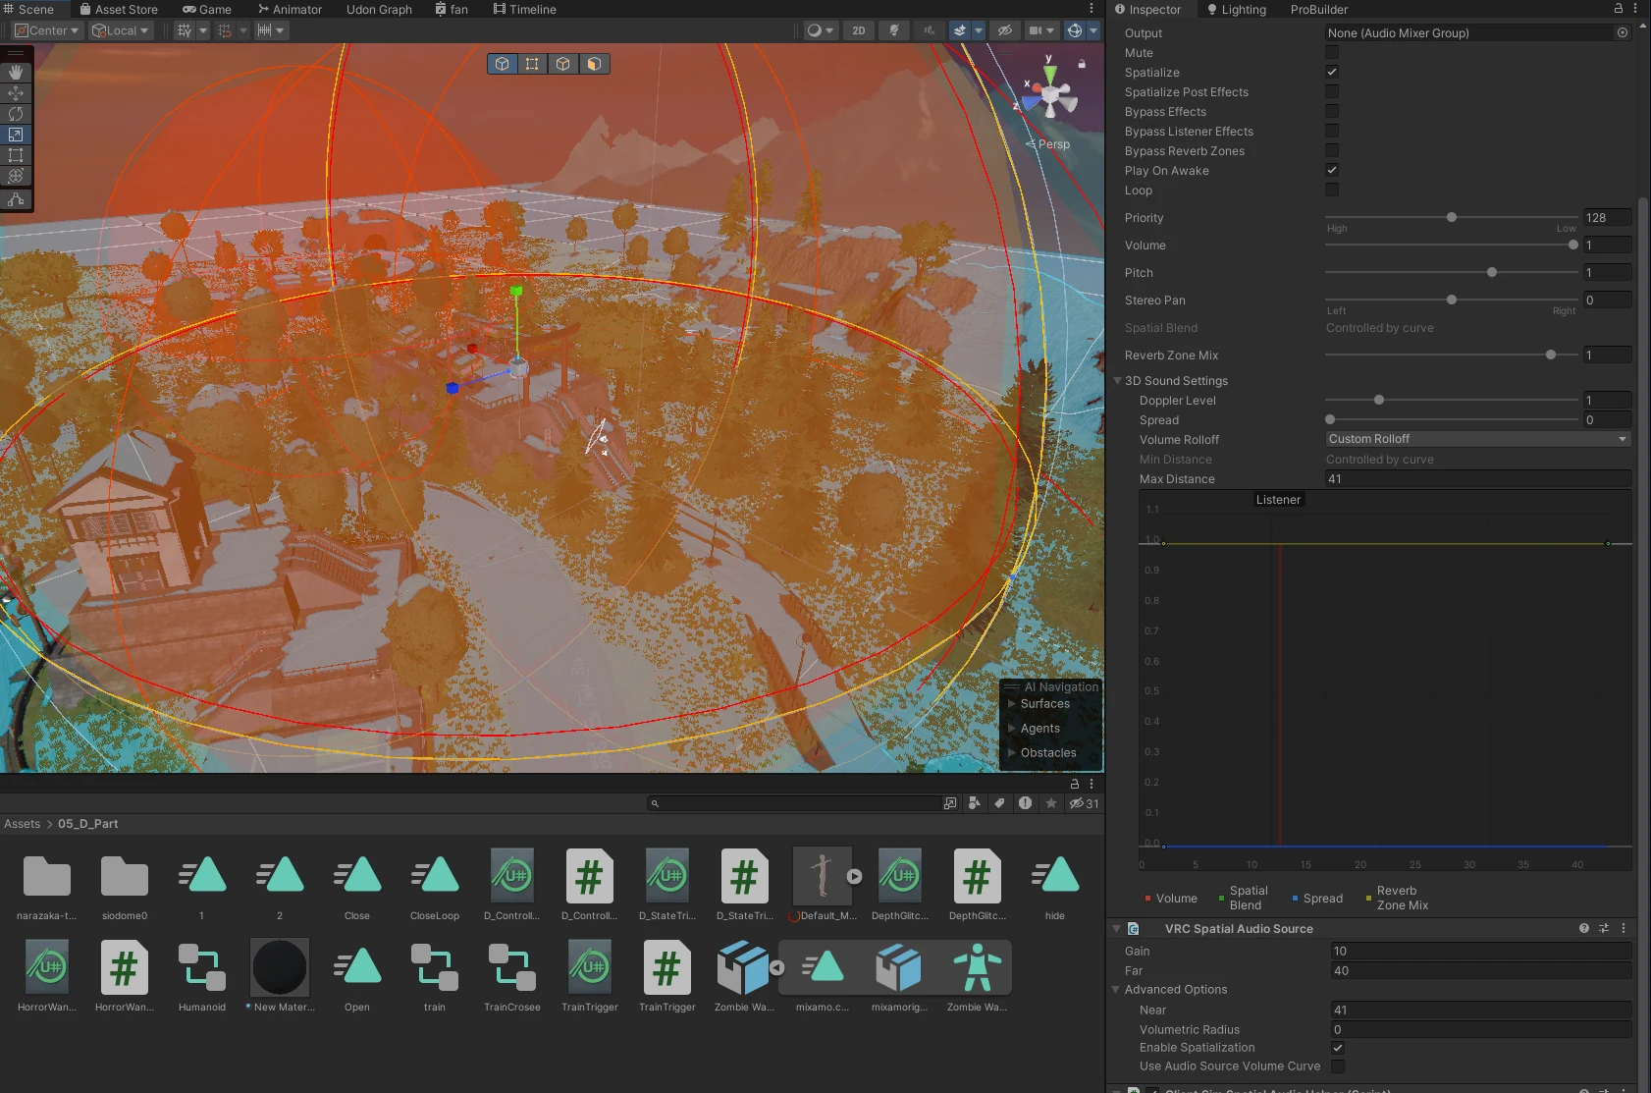Select the Humanoid avatar mask asset
The width and height of the screenshot is (1651, 1093).
tap(202, 975)
